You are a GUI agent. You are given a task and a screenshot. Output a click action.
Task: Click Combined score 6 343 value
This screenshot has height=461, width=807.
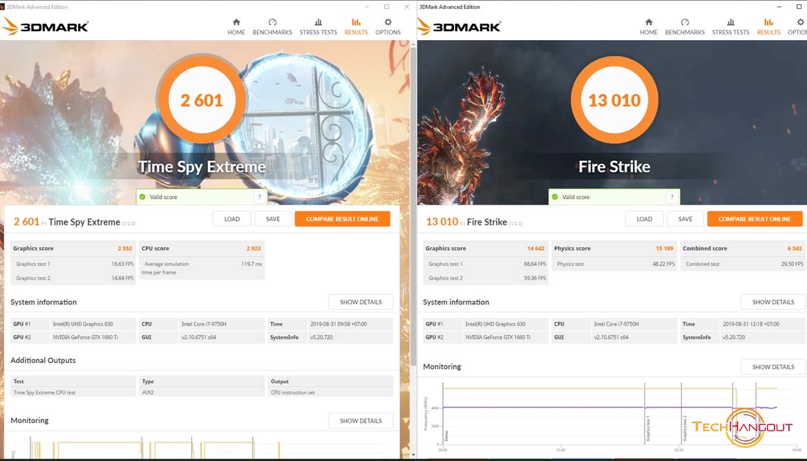click(x=794, y=248)
